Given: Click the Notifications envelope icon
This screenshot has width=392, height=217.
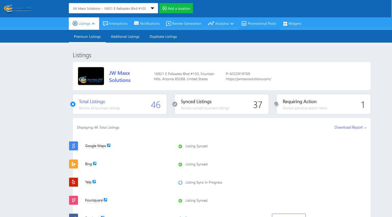Looking at the screenshot, I should [136, 23].
